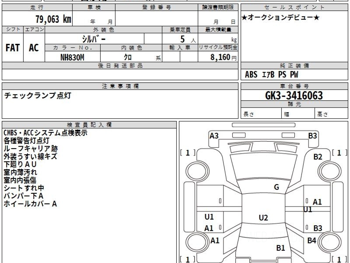Select the 車台番号 header
Screen dimensions: 350x263
pos(294,86)
